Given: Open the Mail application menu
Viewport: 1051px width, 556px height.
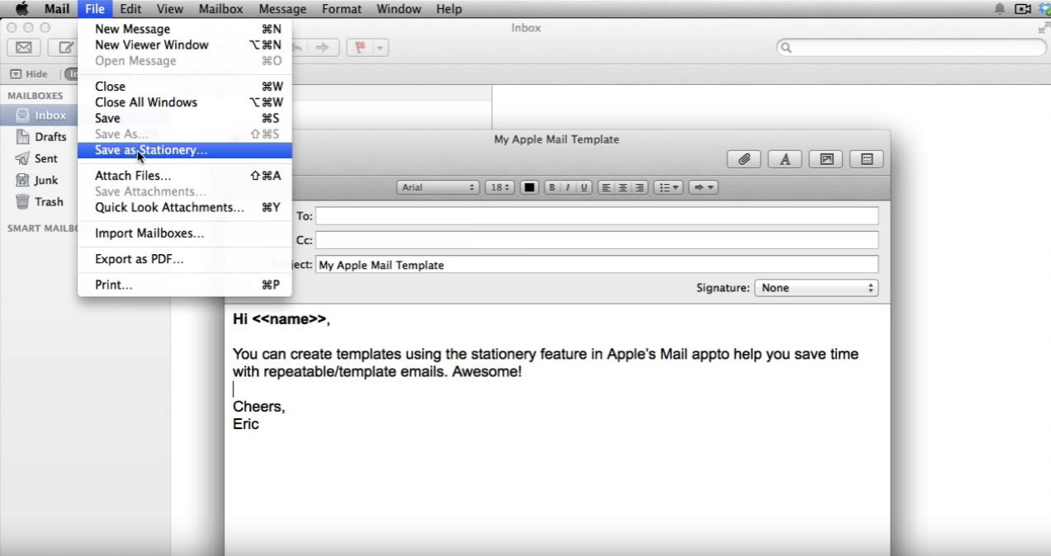Looking at the screenshot, I should 57,9.
